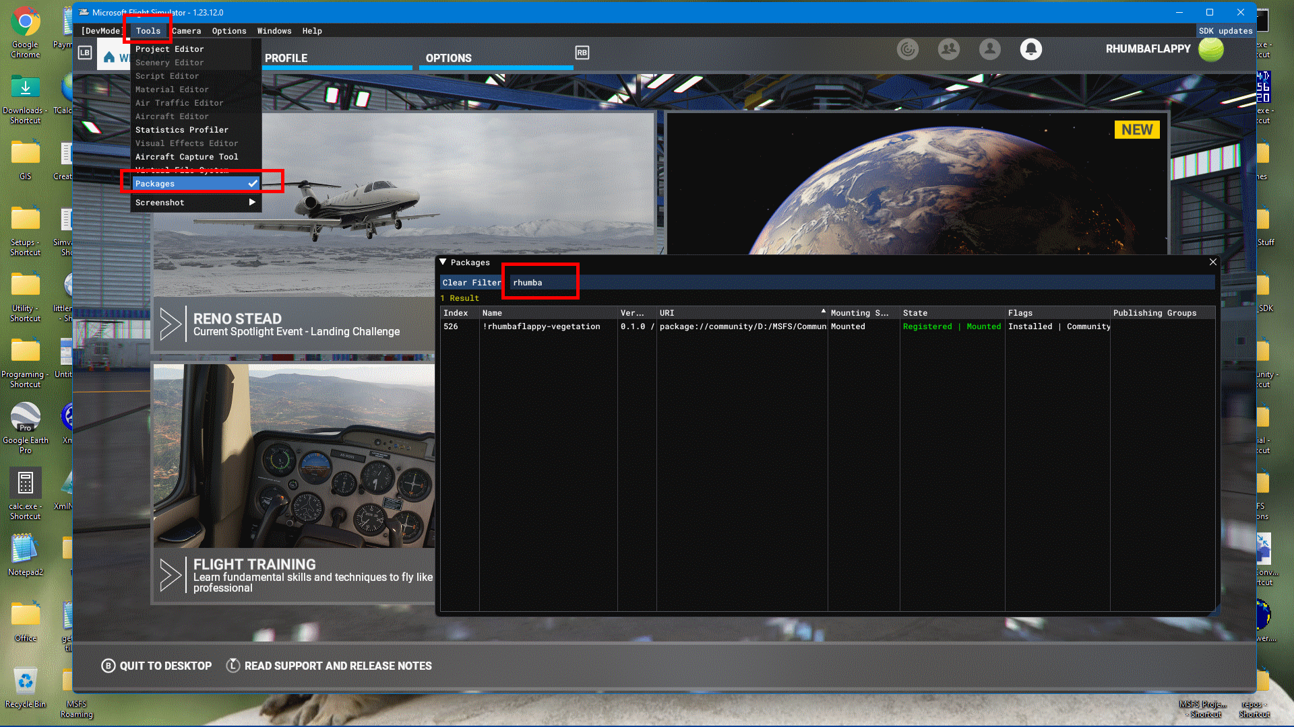Viewport: 1294px width, 727px height.
Task: Sort packages by the Index column
Action: (x=460, y=313)
